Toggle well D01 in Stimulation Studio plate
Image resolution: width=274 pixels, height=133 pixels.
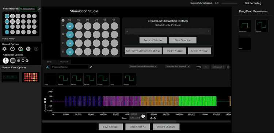point(70,52)
